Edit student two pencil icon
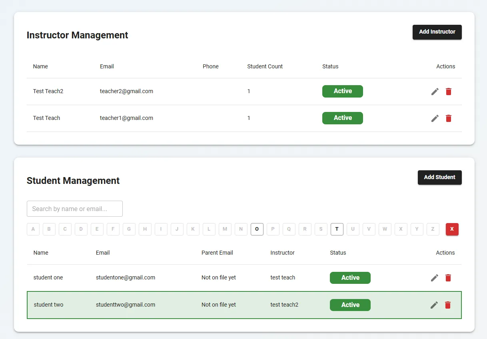 [434, 305]
